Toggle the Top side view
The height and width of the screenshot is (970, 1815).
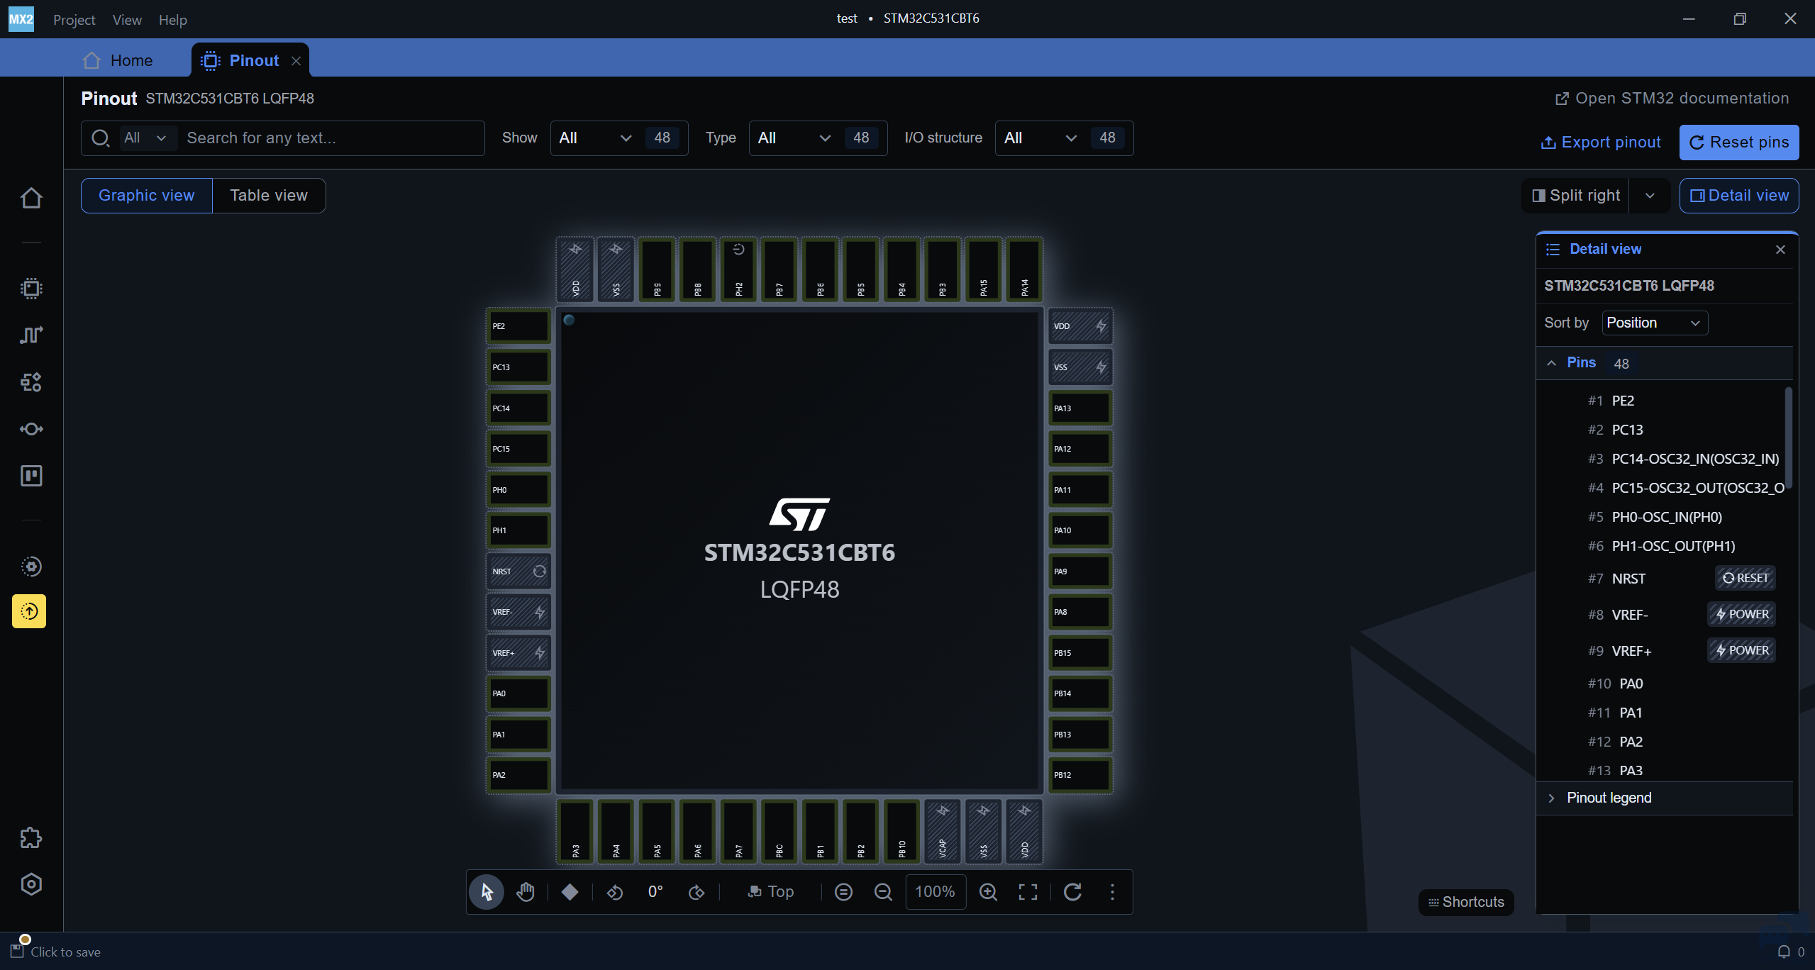(771, 892)
